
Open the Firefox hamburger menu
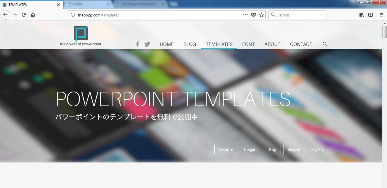(382, 15)
